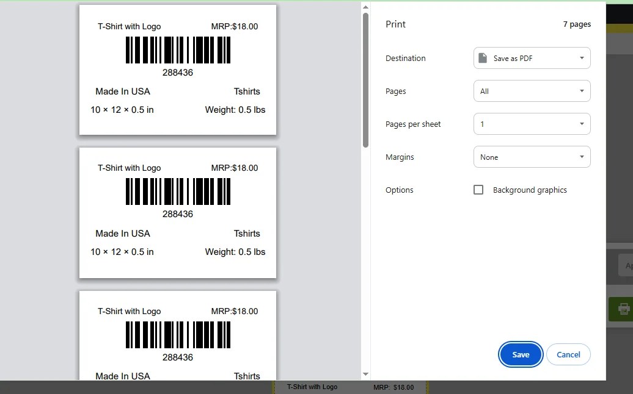The height and width of the screenshot is (394, 633).
Task: Click the preview scrollbar thumb
Action: coord(365,80)
